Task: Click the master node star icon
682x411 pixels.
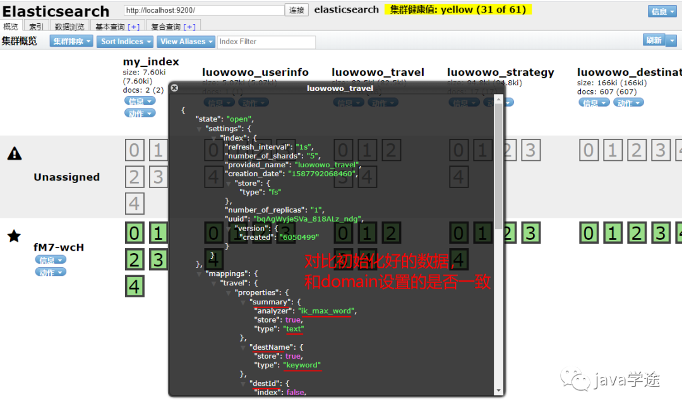Action: point(15,236)
